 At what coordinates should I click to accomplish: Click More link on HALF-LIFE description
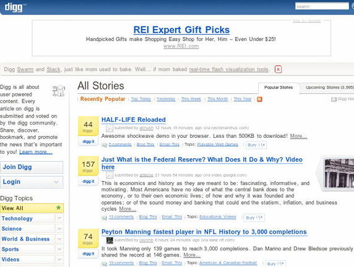298,136
